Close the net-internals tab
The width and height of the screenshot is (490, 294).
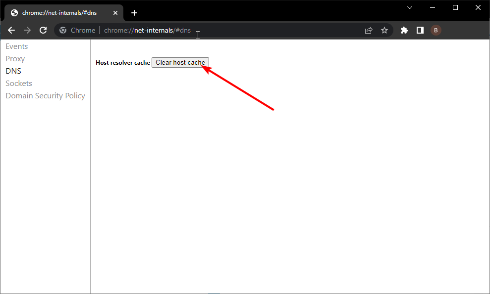(x=115, y=13)
